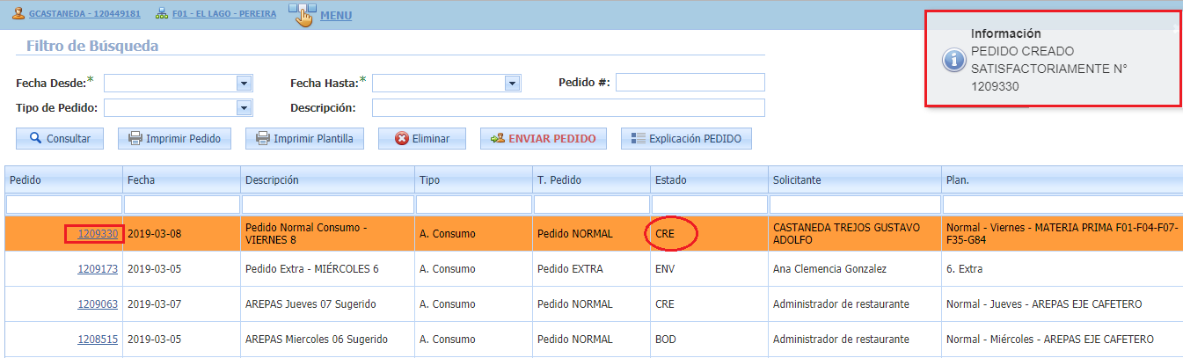Select 'Pedido Normal Consumo - VIERNES 8' description
Image resolution: width=1183 pixels, height=358 pixels.
click(305, 233)
